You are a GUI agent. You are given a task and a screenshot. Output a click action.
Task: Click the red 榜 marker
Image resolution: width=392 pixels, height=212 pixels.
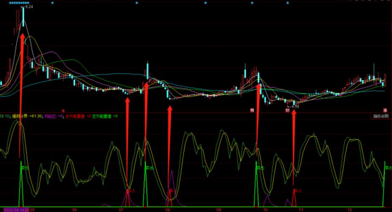pos(252,111)
